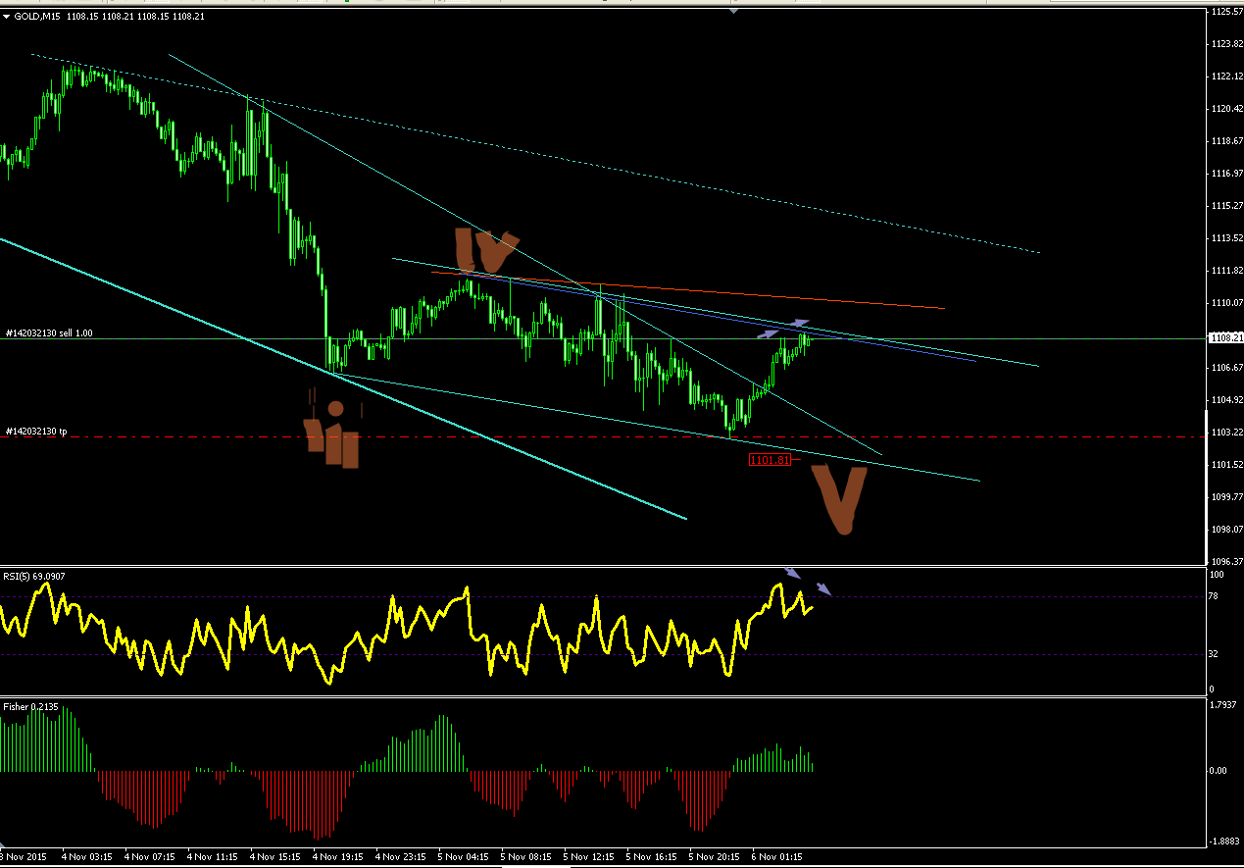Open the triangle menu beside GOLD,M15
Viewport: 1244px width, 868px height.
tap(6, 16)
